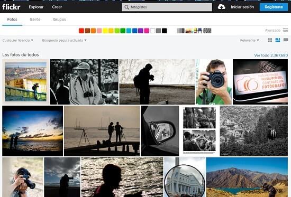Open the Explorar menu
The height and width of the screenshot is (197, 291).
coord(36,7)
